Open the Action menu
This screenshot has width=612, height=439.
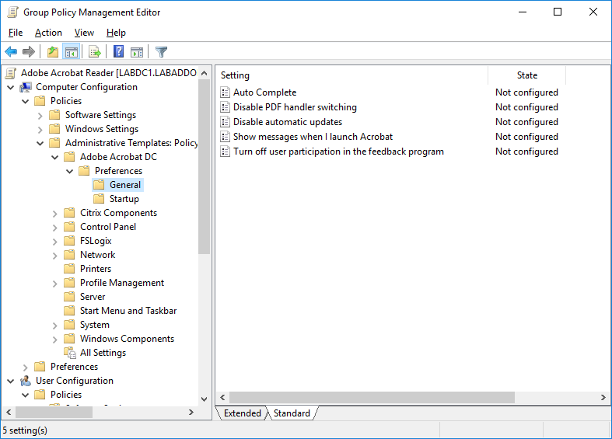[48, 33]
